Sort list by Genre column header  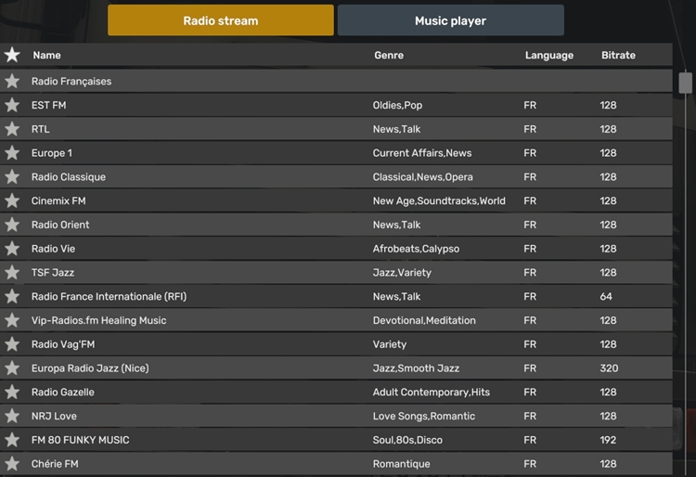click(389, 56)
